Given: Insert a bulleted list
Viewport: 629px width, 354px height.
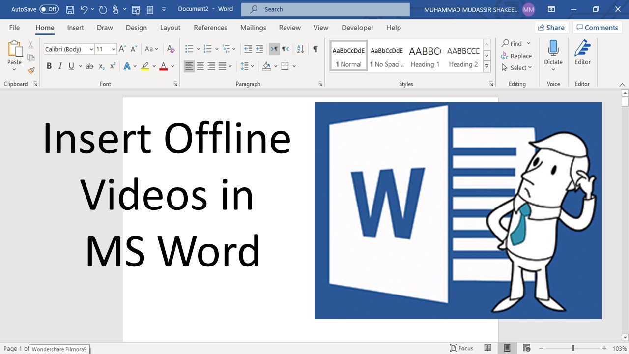Looking at the screenshot, I should coord(189,49).
